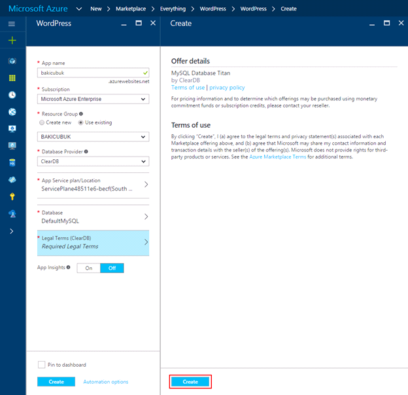
Task: Open the Virtual machines monitor icon
Action: 12,145
